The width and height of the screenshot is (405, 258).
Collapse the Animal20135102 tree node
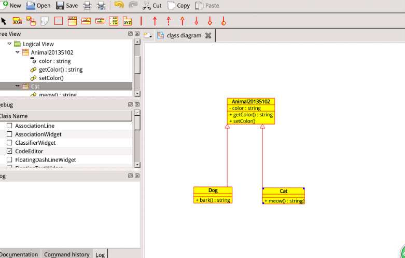pyautogui.click(x=18, y=52)
